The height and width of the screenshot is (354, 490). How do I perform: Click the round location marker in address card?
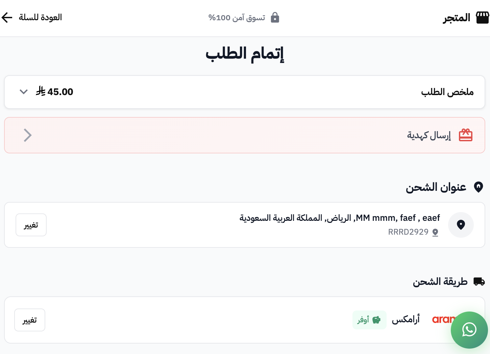[x=461, y=225]
